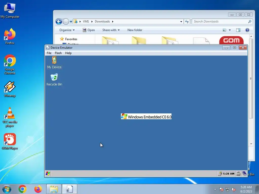Click the Explorer vertical scrollbar thumb

click(x=251, y=79)
